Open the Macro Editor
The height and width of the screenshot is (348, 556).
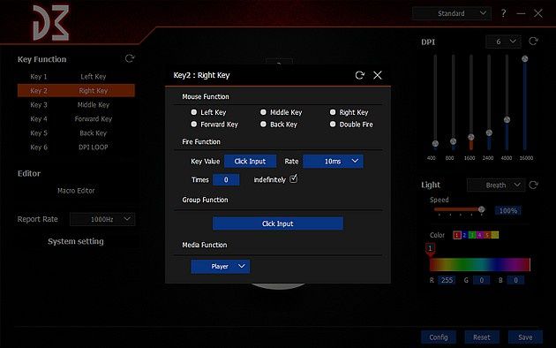[x=76, y=191]
